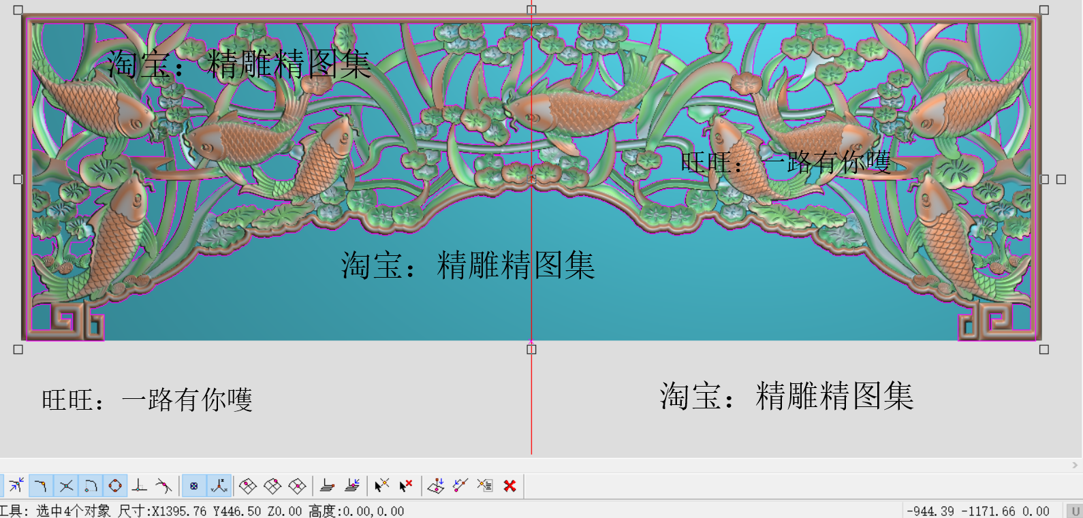Click the second diamond grid icon
The width and height of the screenshot is (1083, 518).
click(272, 485)
